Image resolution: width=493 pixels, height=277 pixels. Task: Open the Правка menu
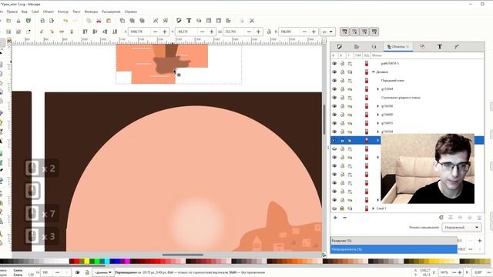(x=12, y=12)
